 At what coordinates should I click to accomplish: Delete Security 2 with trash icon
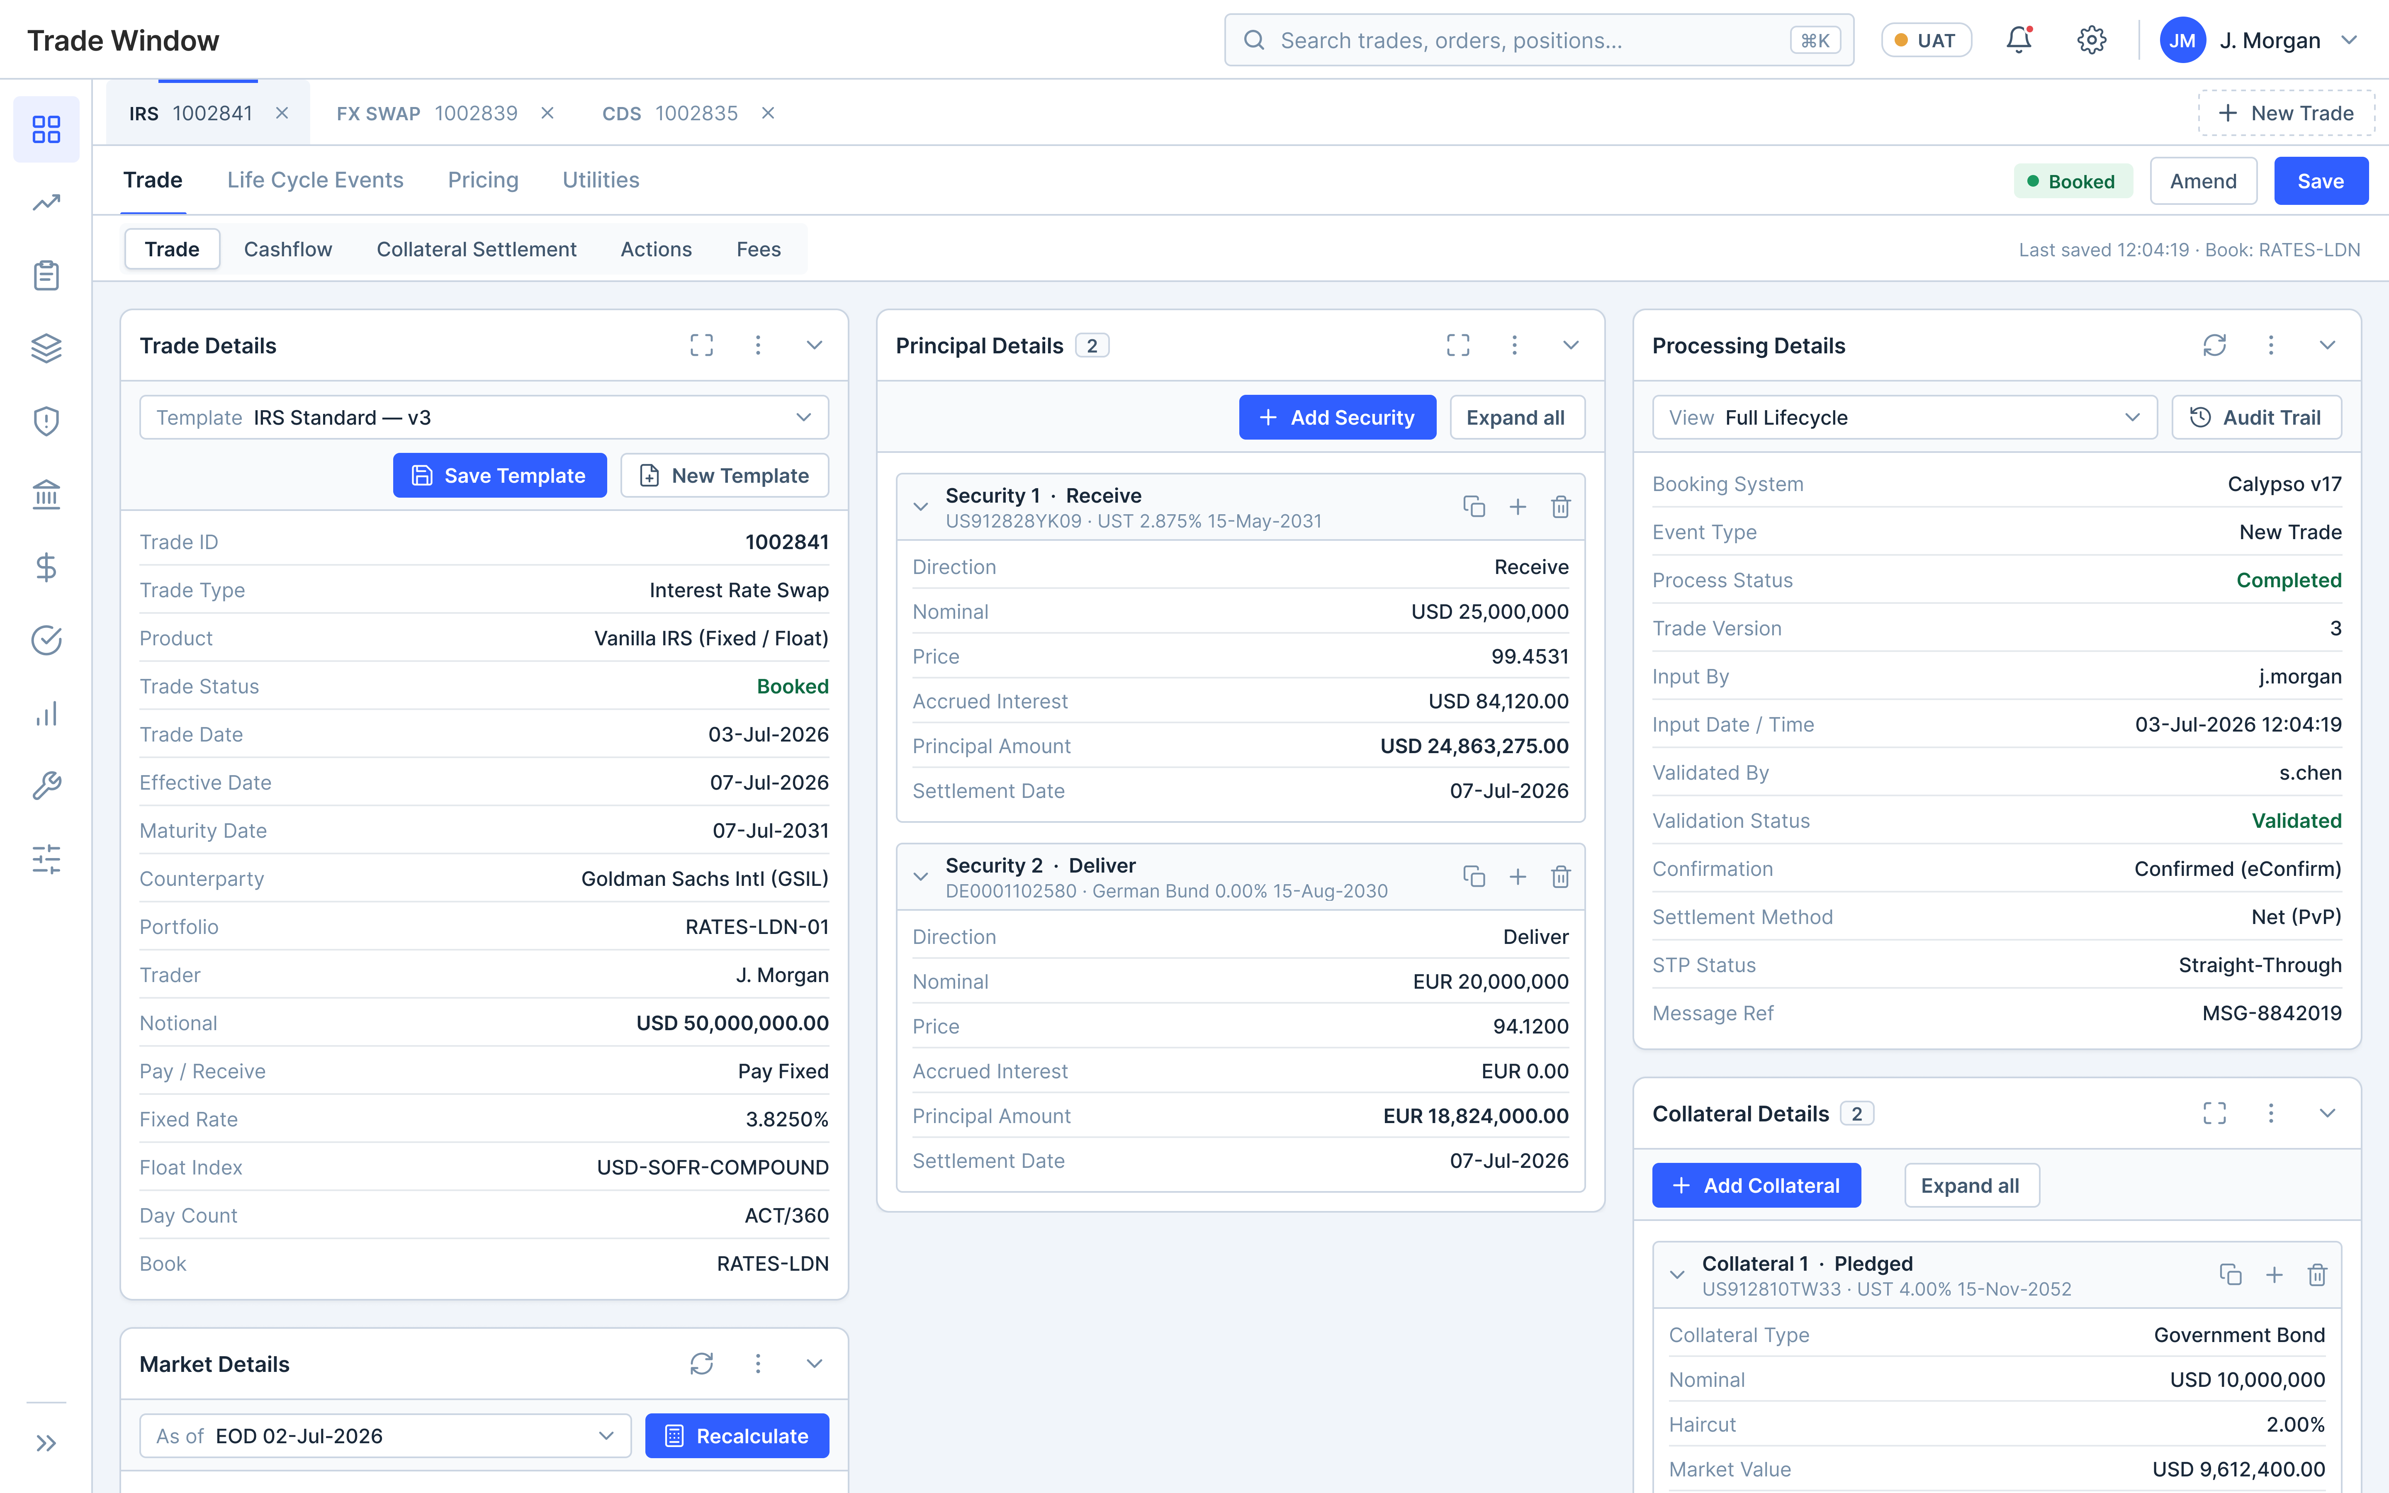tap(1561, 877)
